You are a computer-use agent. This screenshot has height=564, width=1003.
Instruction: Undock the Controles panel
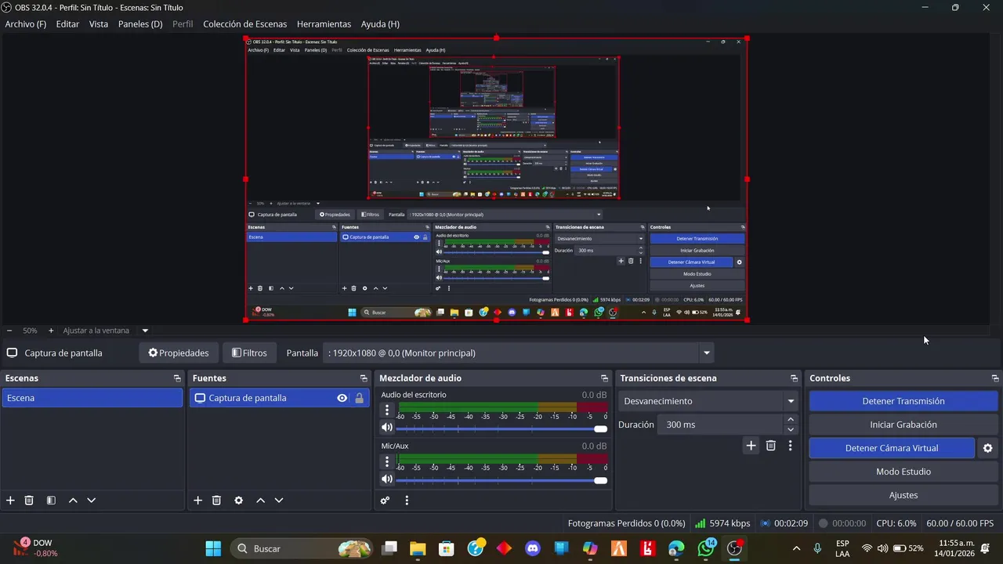[x=995, y=378]
